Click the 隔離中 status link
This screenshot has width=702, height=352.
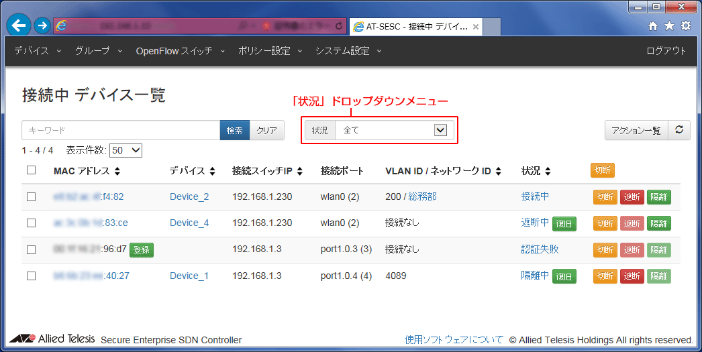coord(535,276)
